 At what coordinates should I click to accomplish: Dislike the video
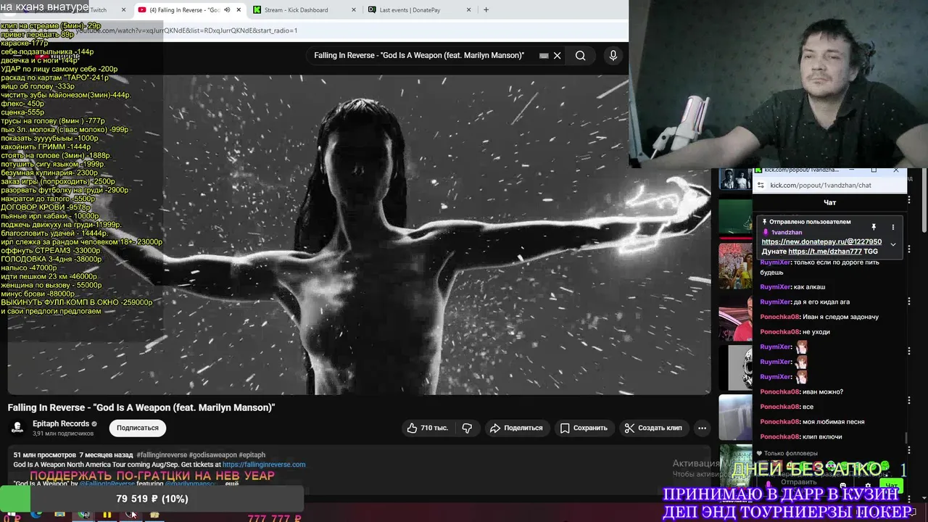click(x=468, y=428)
